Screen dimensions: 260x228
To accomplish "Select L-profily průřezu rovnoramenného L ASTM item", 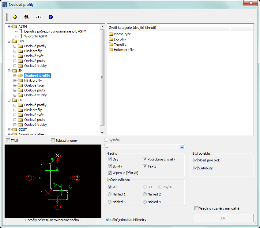I will [55, 31].
